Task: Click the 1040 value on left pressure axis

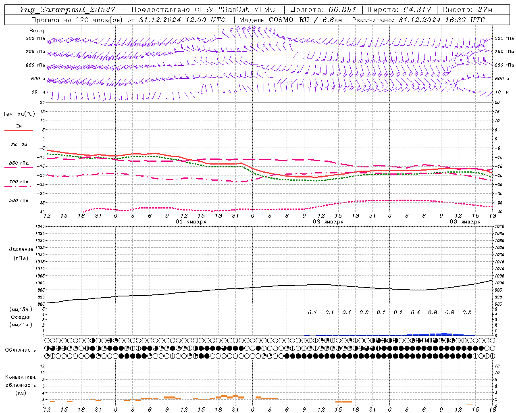Action: [x=41, y=227]
